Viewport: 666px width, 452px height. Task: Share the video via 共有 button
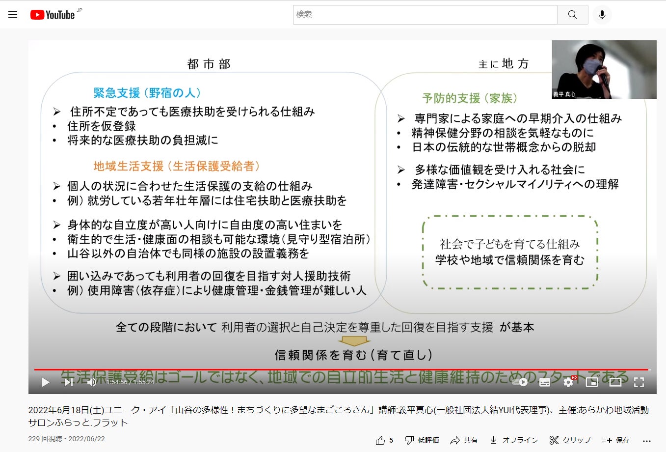pyautogui.click(x=464, y=440)
